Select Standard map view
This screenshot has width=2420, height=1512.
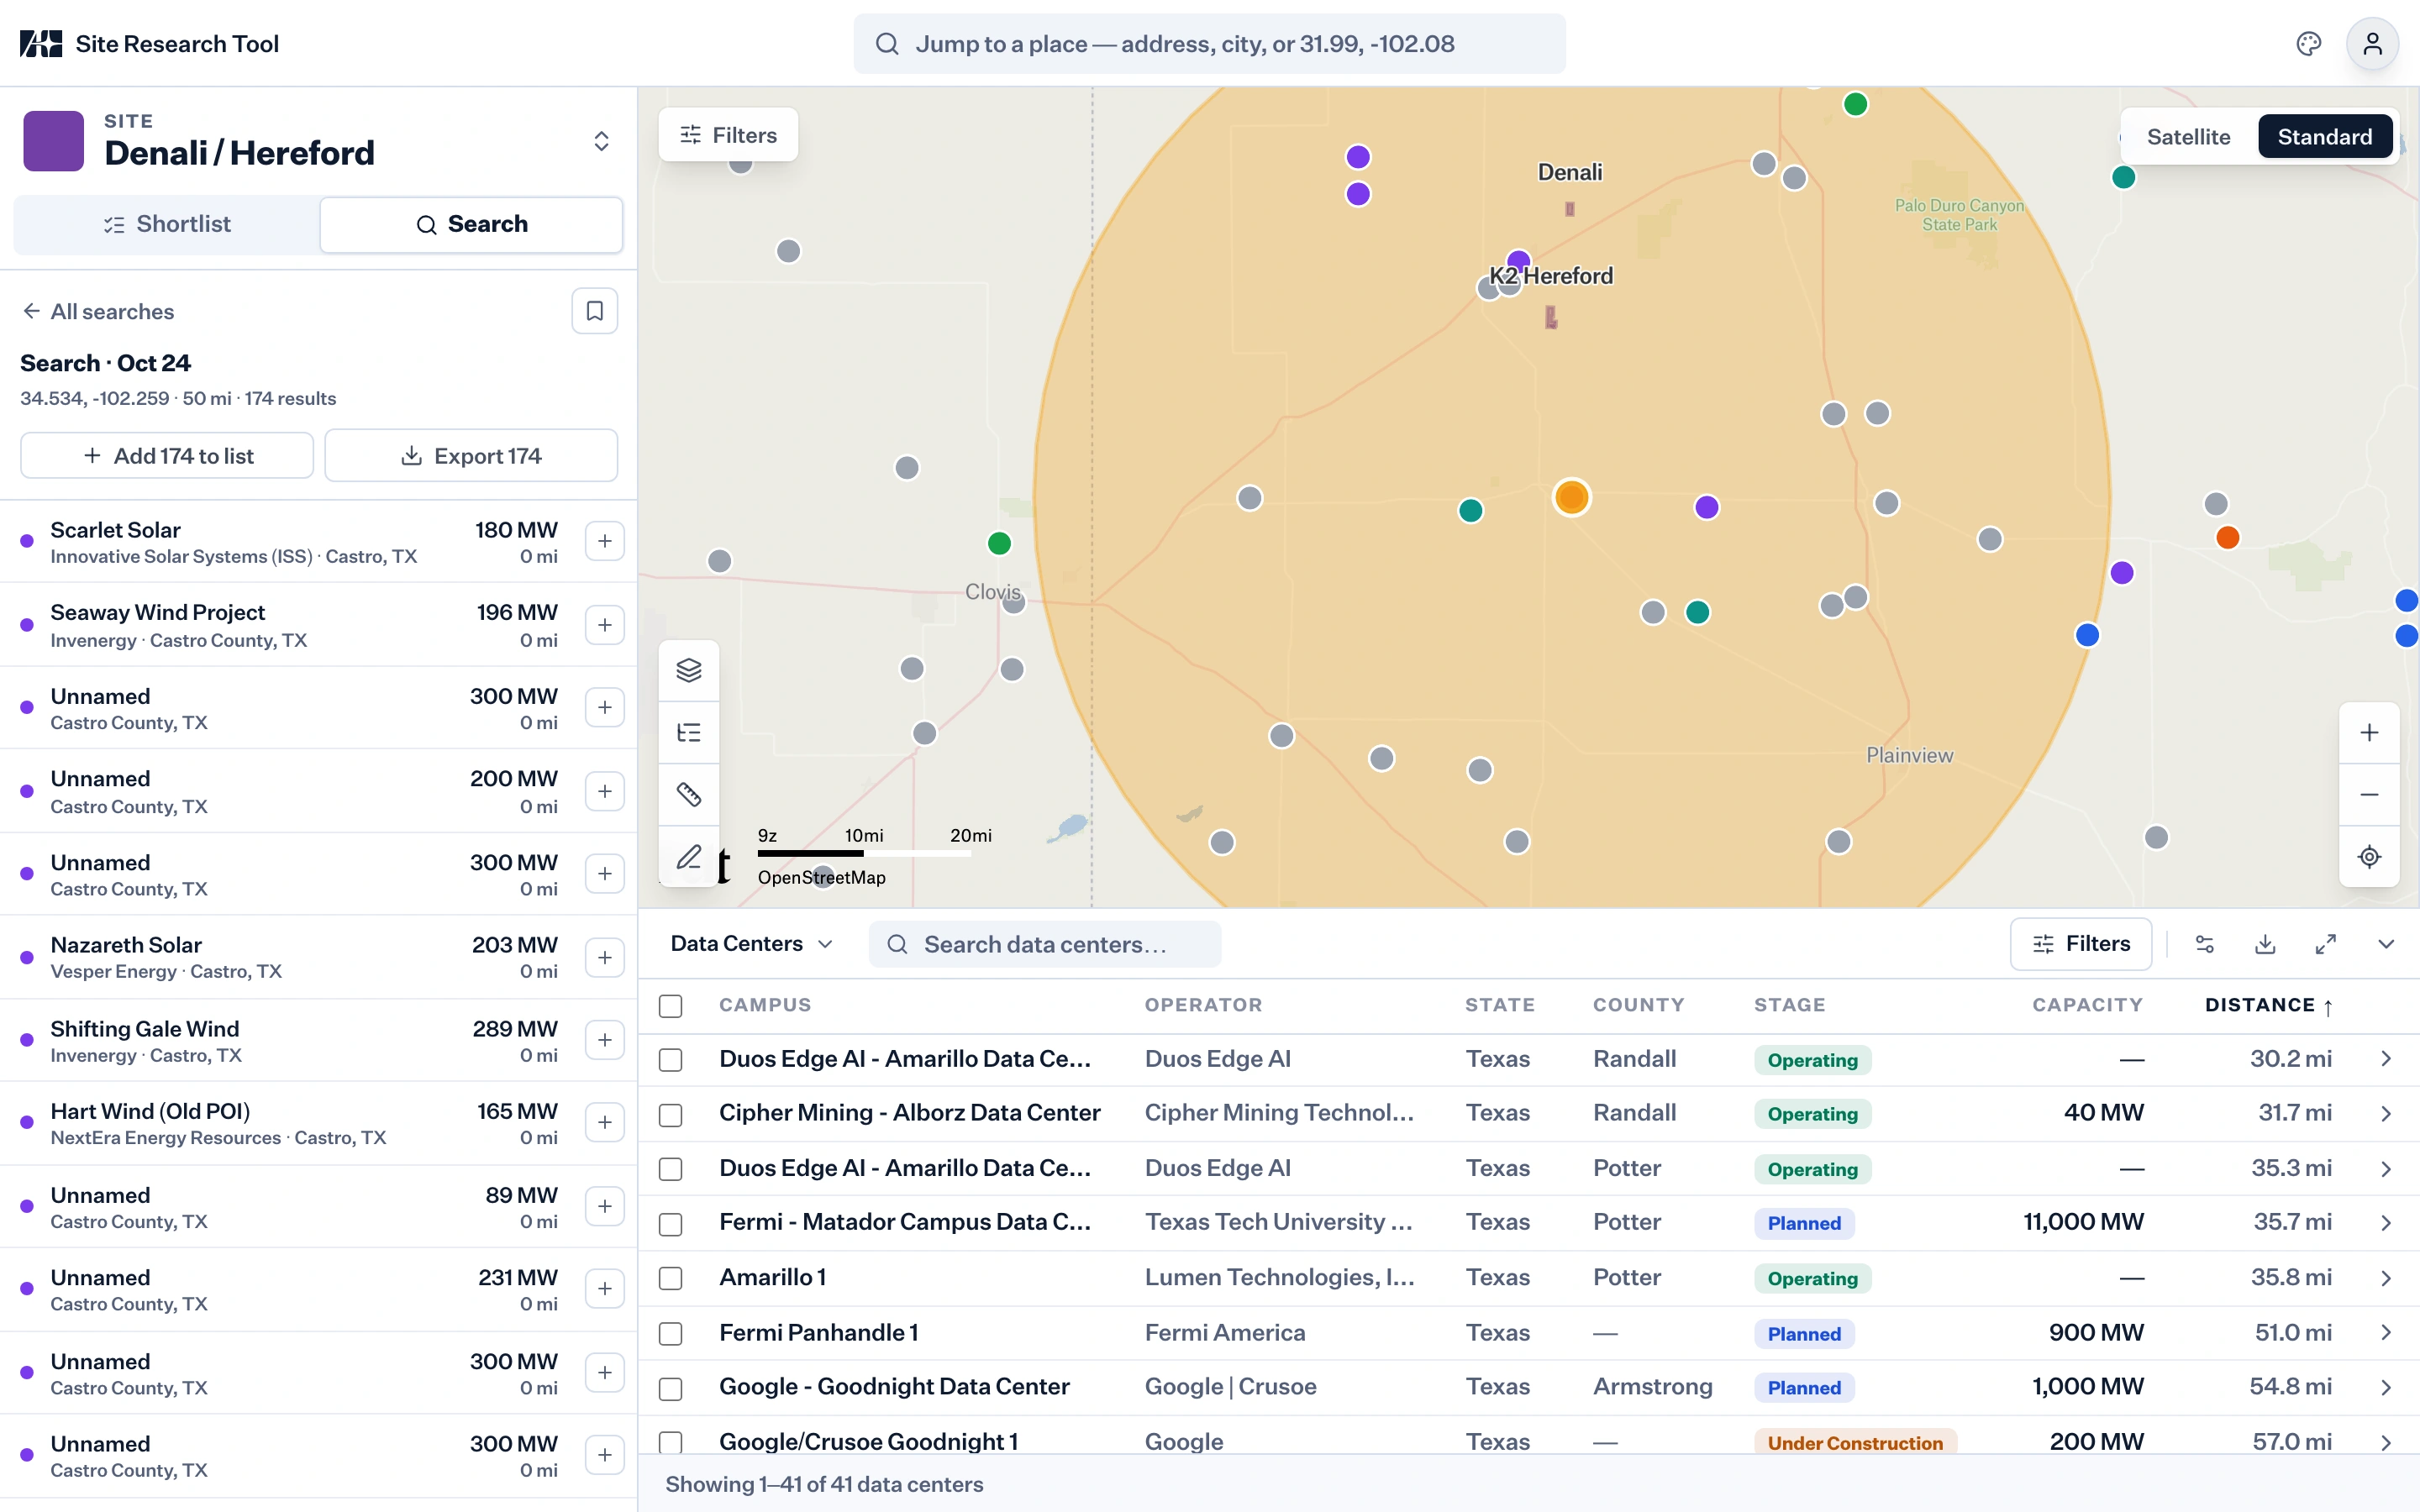[x=2324, y=137]
